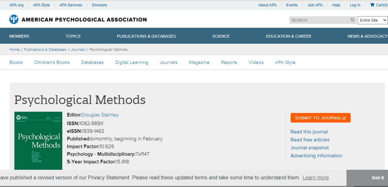
Task: Select the Journals subnavigation tab
Action: [168, 62]
